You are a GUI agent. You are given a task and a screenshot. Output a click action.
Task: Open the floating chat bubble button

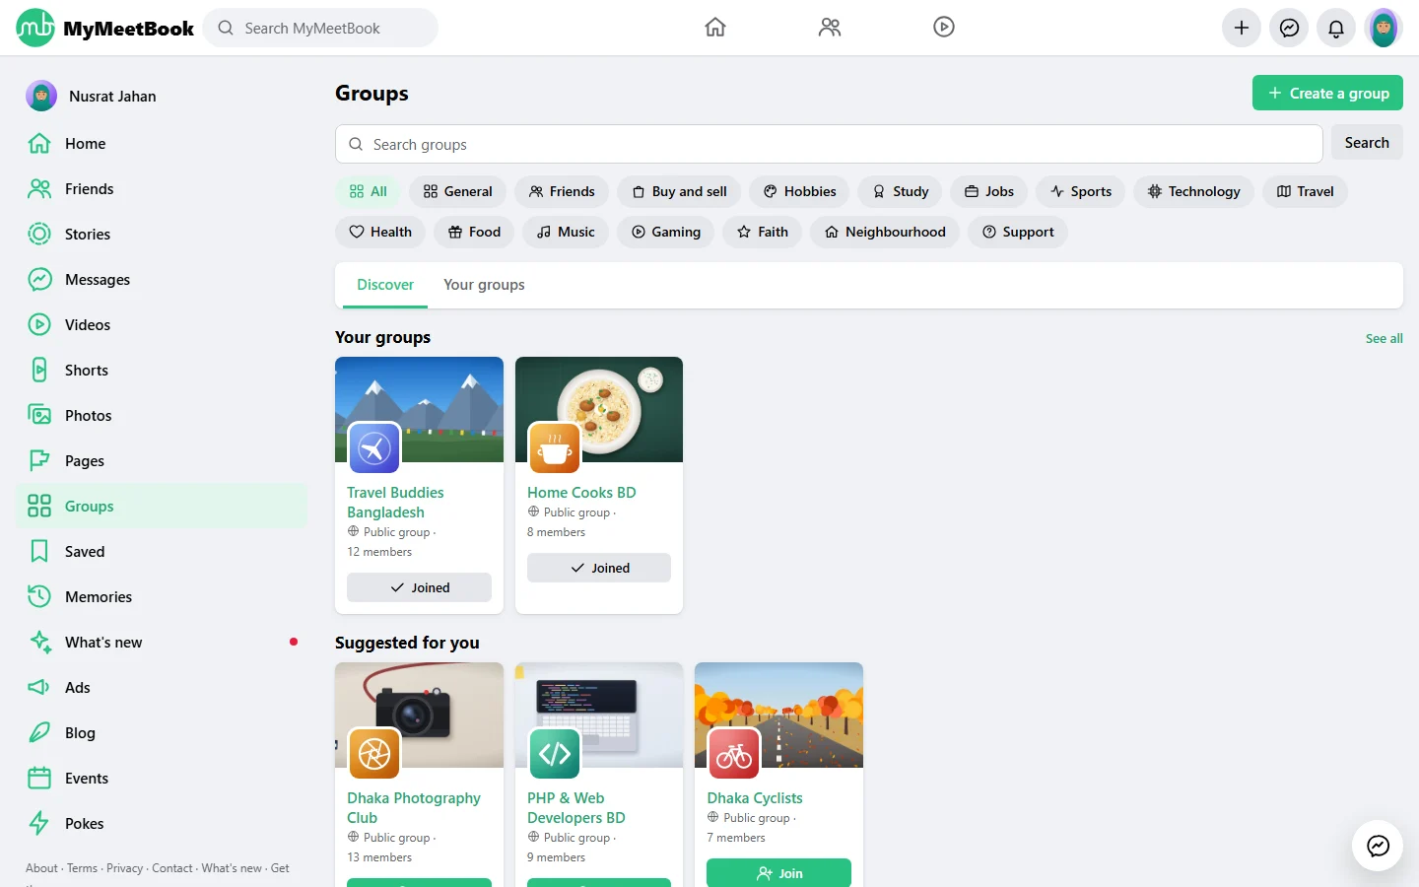coord(1378,846)
